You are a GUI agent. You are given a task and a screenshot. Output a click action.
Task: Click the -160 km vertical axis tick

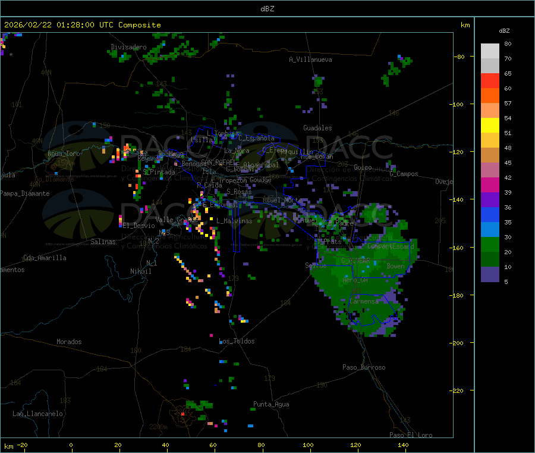pos(458,248)
